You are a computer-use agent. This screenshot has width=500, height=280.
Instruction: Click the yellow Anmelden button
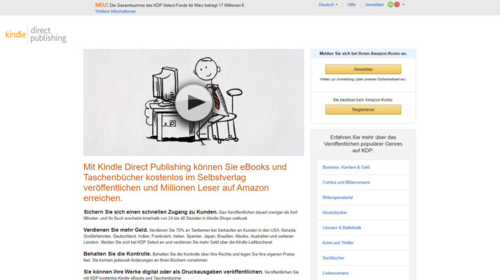pos(363,69)
